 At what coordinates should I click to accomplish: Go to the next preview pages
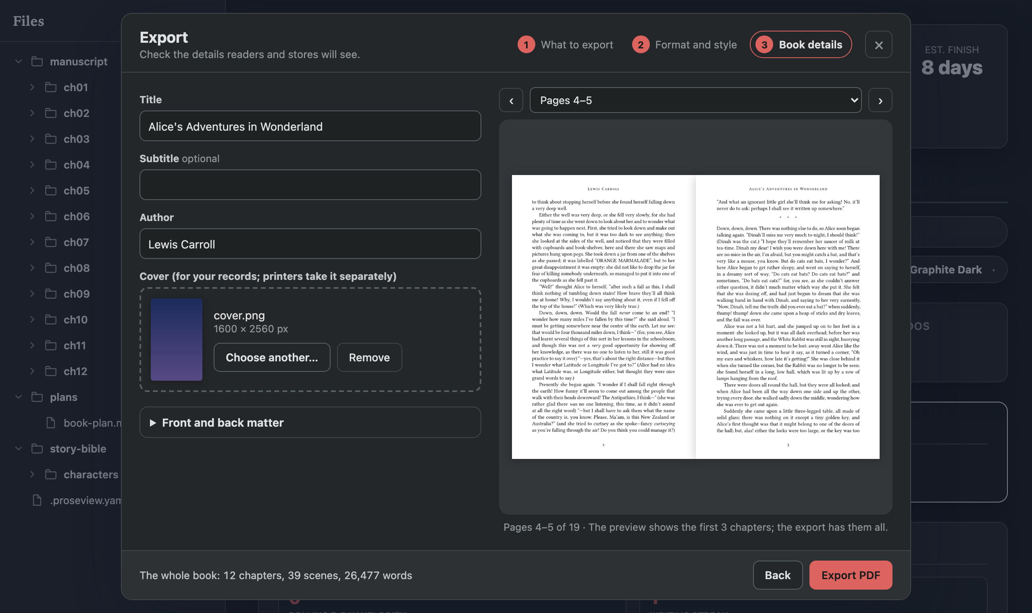[x=880, y=100]
